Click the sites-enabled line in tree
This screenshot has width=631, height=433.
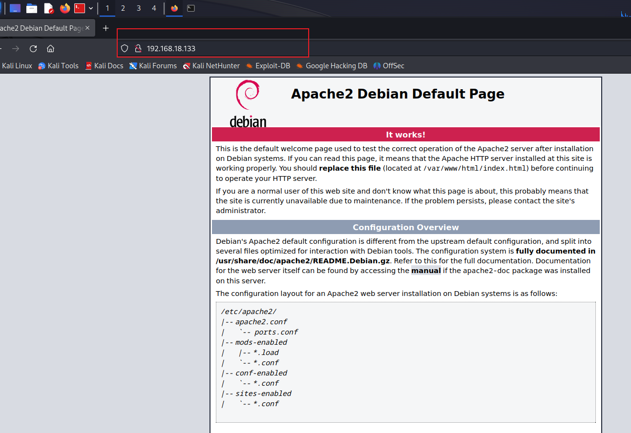tap(263, 394)
